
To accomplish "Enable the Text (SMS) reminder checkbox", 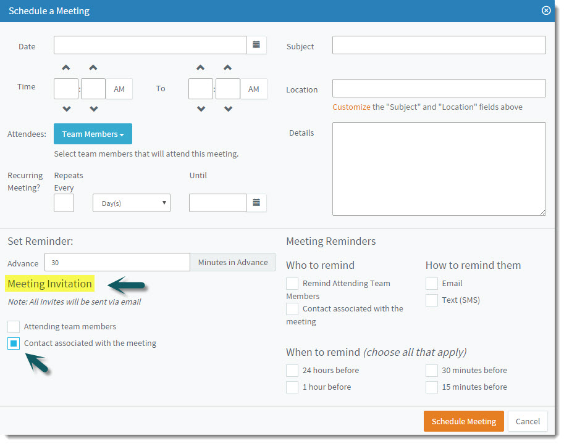I will pos(432,300).
